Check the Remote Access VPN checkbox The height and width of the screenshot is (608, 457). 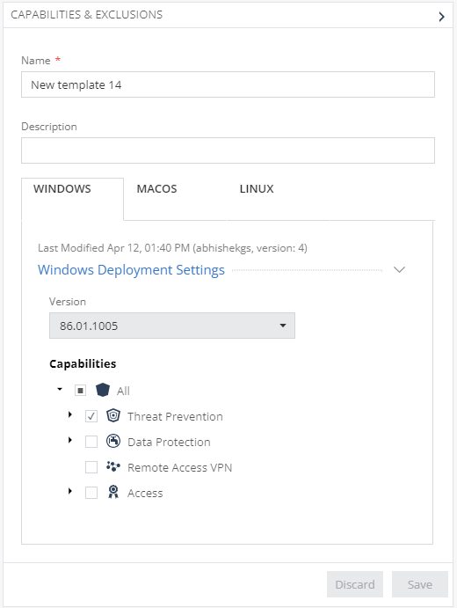click(91, 467)
